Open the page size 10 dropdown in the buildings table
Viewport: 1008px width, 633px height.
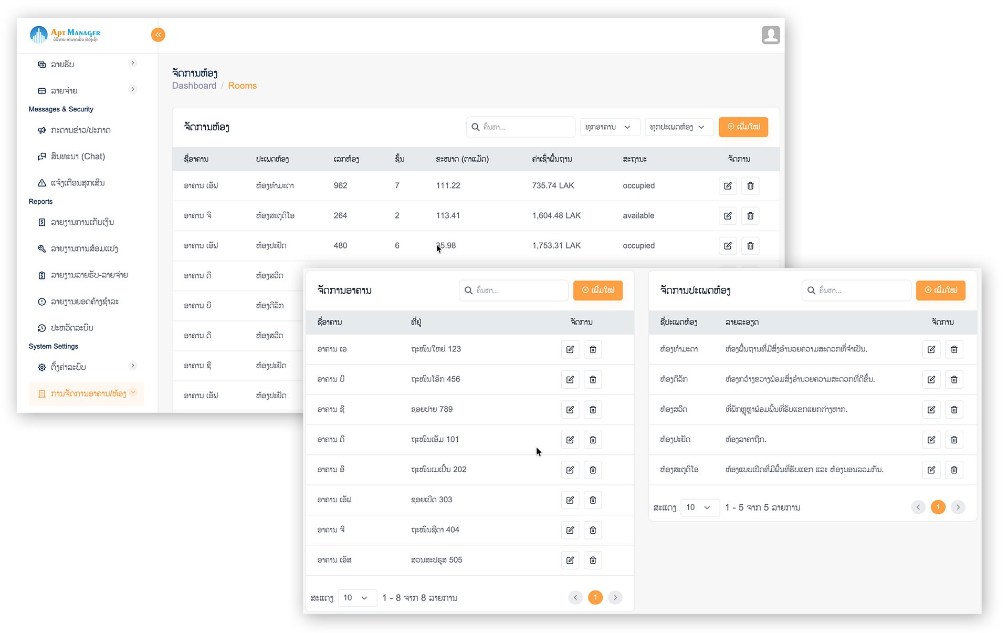click(x=356, y=598)
